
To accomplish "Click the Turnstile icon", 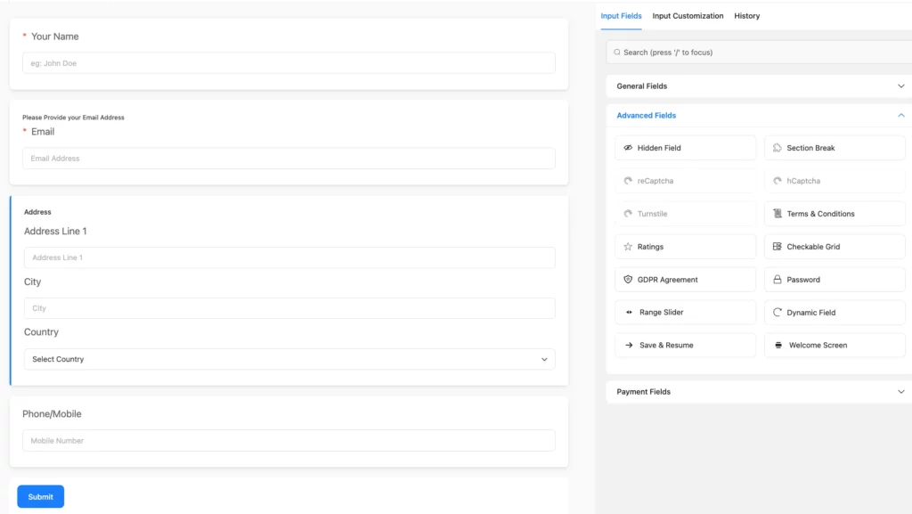I will coord(628,214).
